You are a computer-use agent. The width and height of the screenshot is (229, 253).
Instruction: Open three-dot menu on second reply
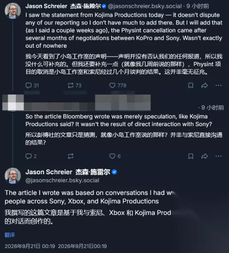219,156
